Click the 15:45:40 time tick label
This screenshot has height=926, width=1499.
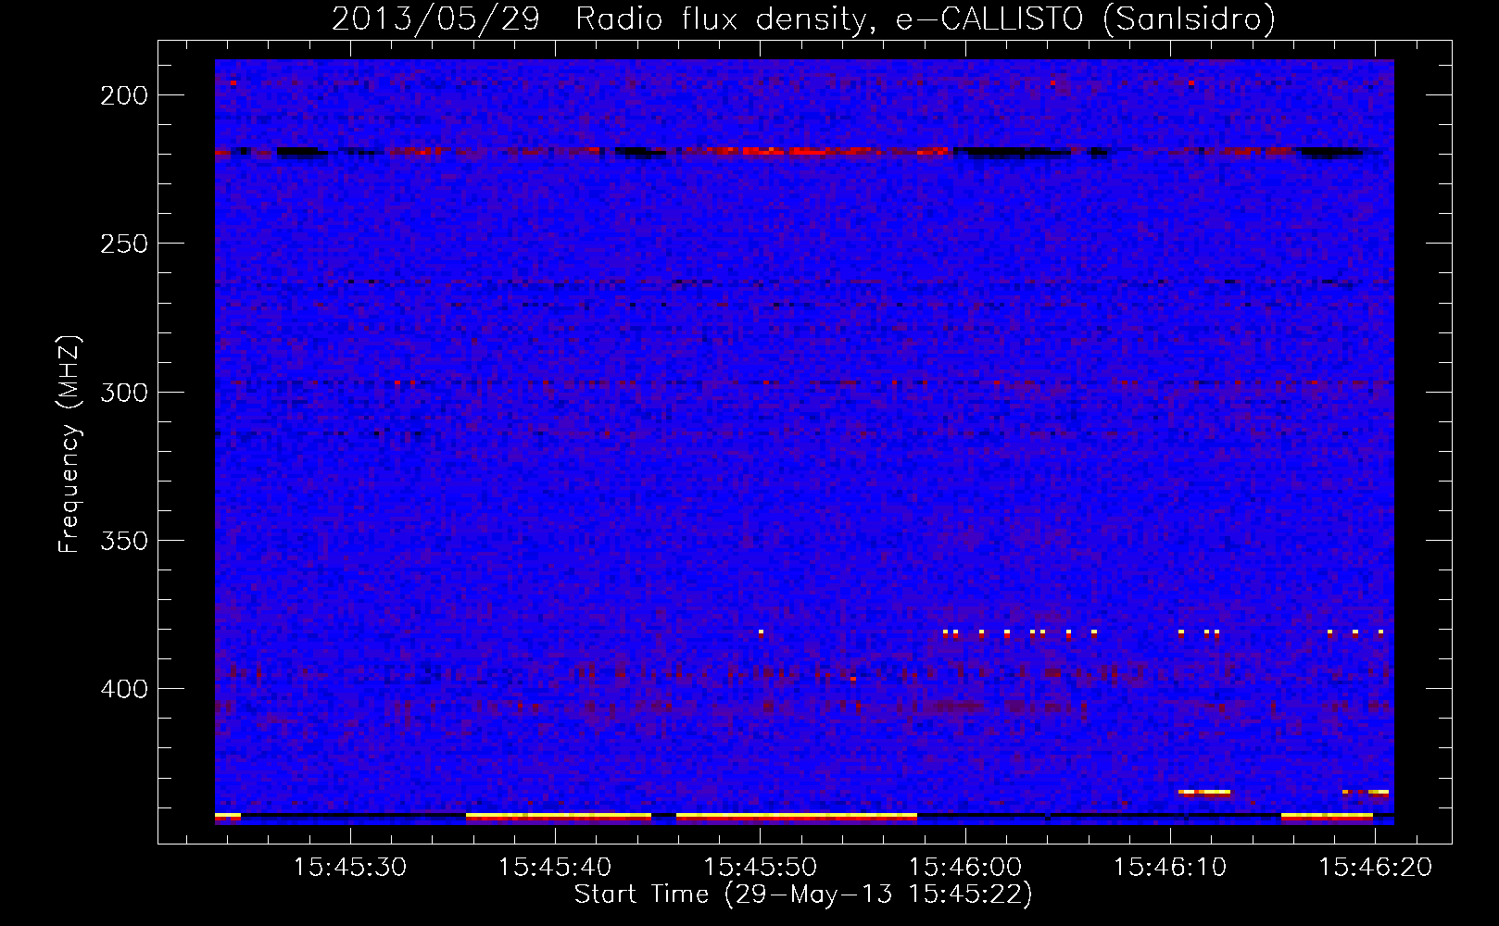(x=555, y=868)
